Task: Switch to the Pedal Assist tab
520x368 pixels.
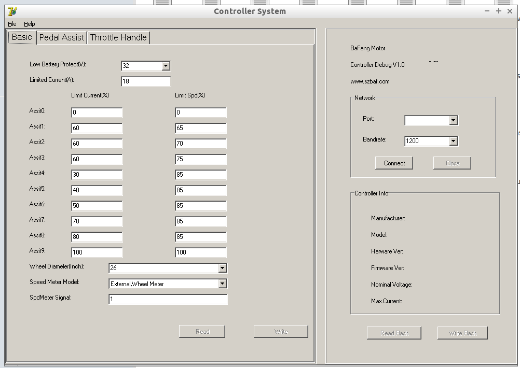Action: 62,37
